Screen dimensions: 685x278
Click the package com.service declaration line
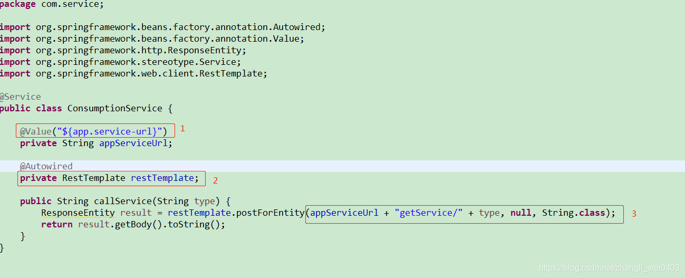52,4
